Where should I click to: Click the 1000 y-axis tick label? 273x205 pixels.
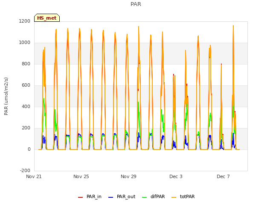25,43
